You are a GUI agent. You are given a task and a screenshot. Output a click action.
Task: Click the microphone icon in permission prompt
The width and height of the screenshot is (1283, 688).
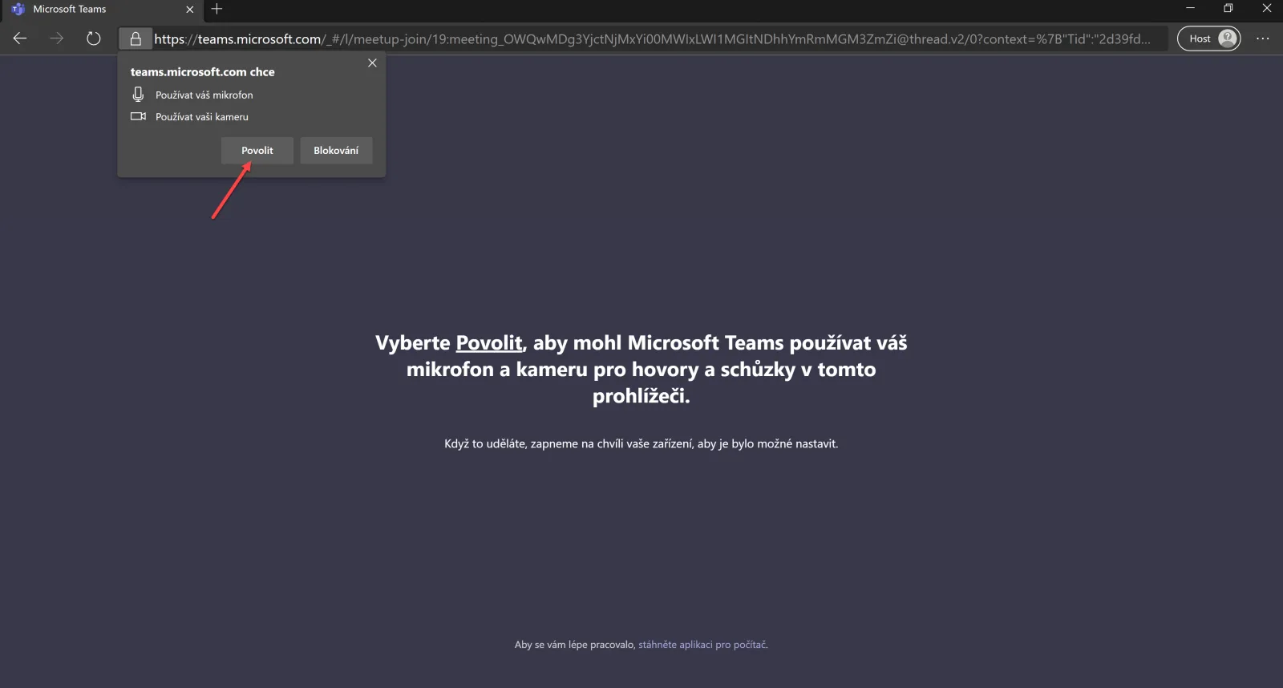138,95
